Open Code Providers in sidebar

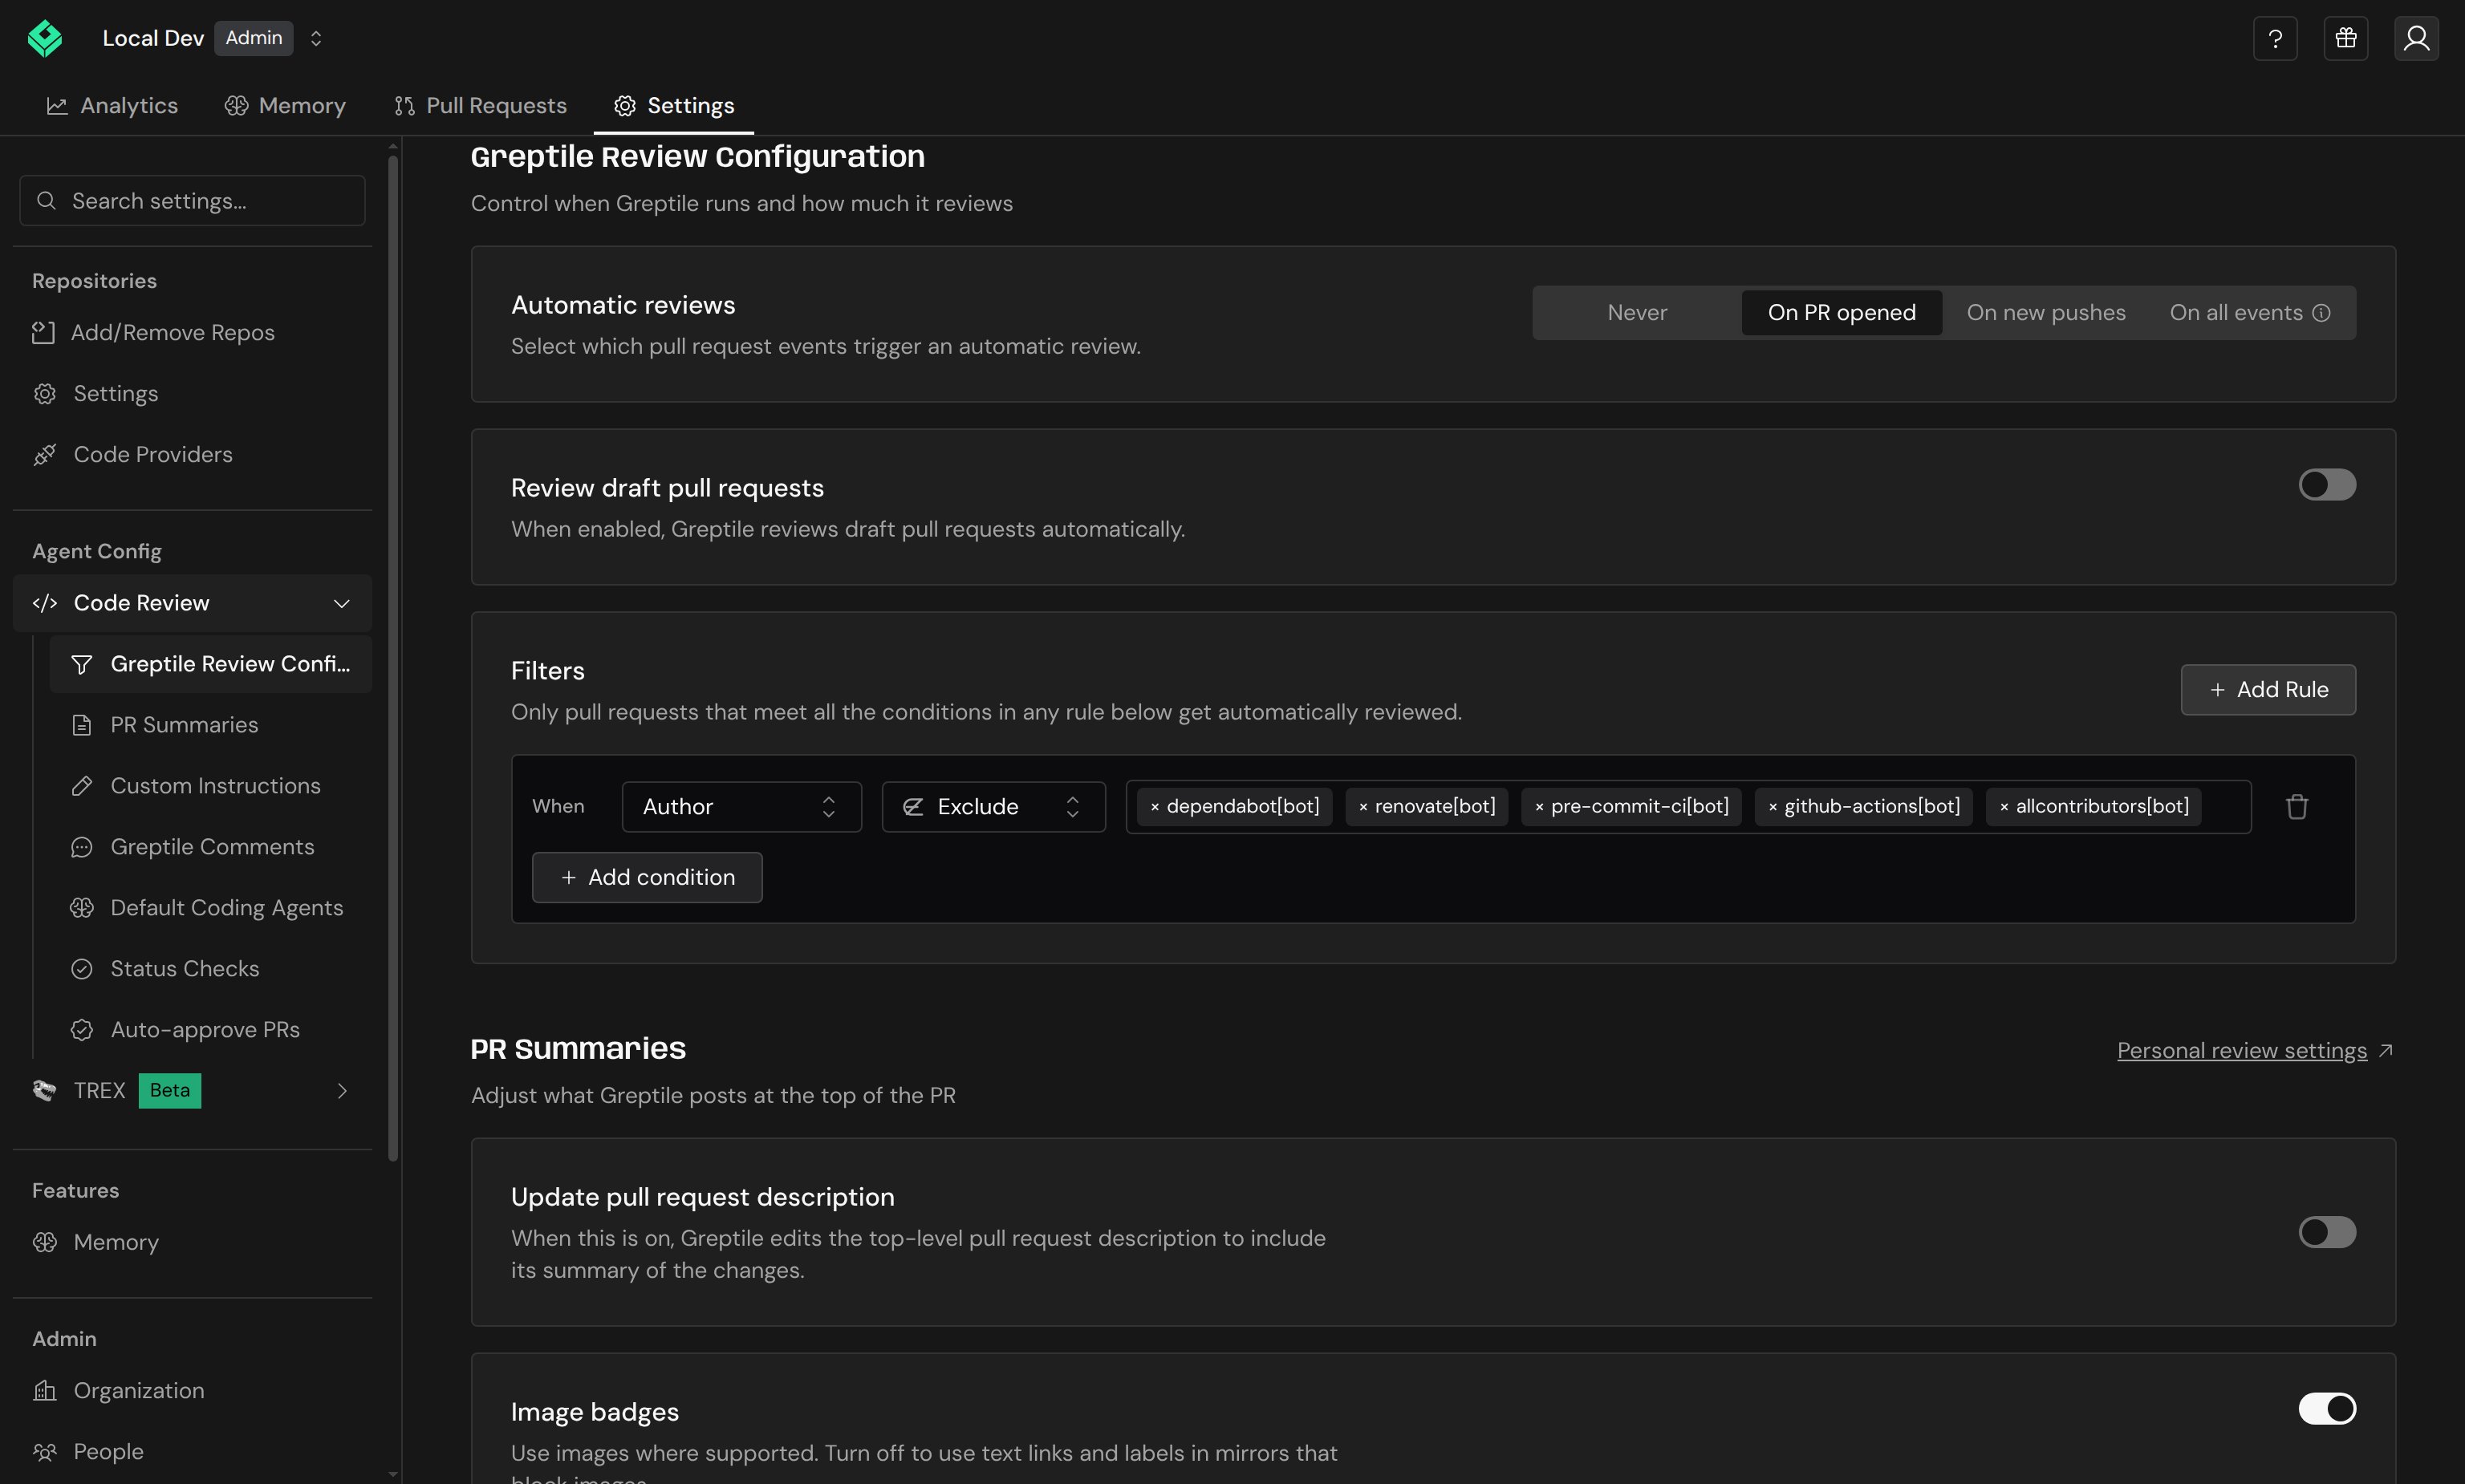[x=192, y=454]
